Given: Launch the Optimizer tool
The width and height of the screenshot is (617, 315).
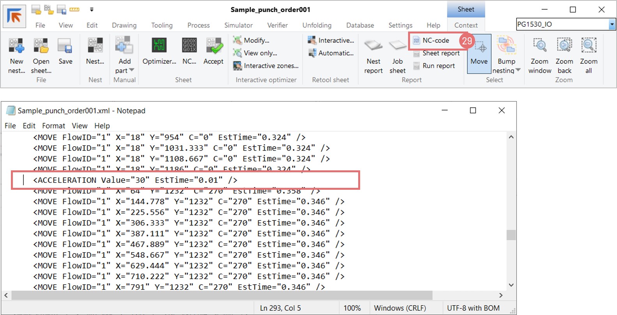Looking at the screenshot, I should point(159,46).
